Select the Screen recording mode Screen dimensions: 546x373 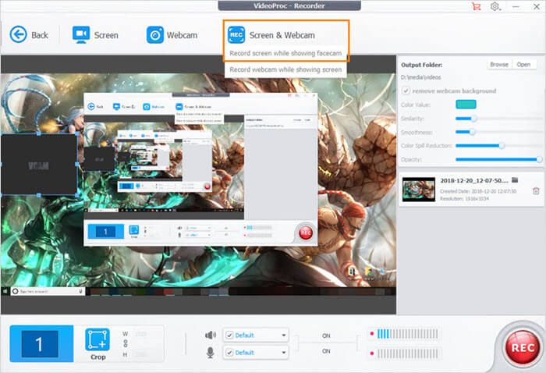tap(81, 34)
